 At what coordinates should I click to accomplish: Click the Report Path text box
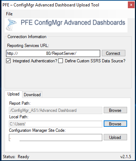click(x=55, y=110)
